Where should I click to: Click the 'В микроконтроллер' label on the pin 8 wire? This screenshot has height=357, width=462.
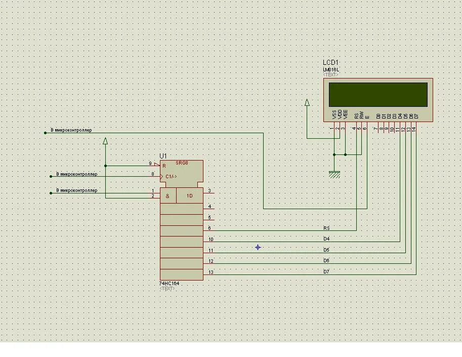[76, 174]
